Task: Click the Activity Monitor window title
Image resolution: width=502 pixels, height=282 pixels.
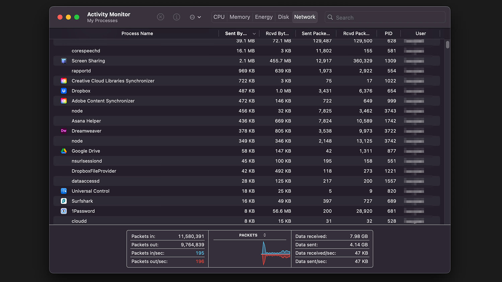Action: 109,14
